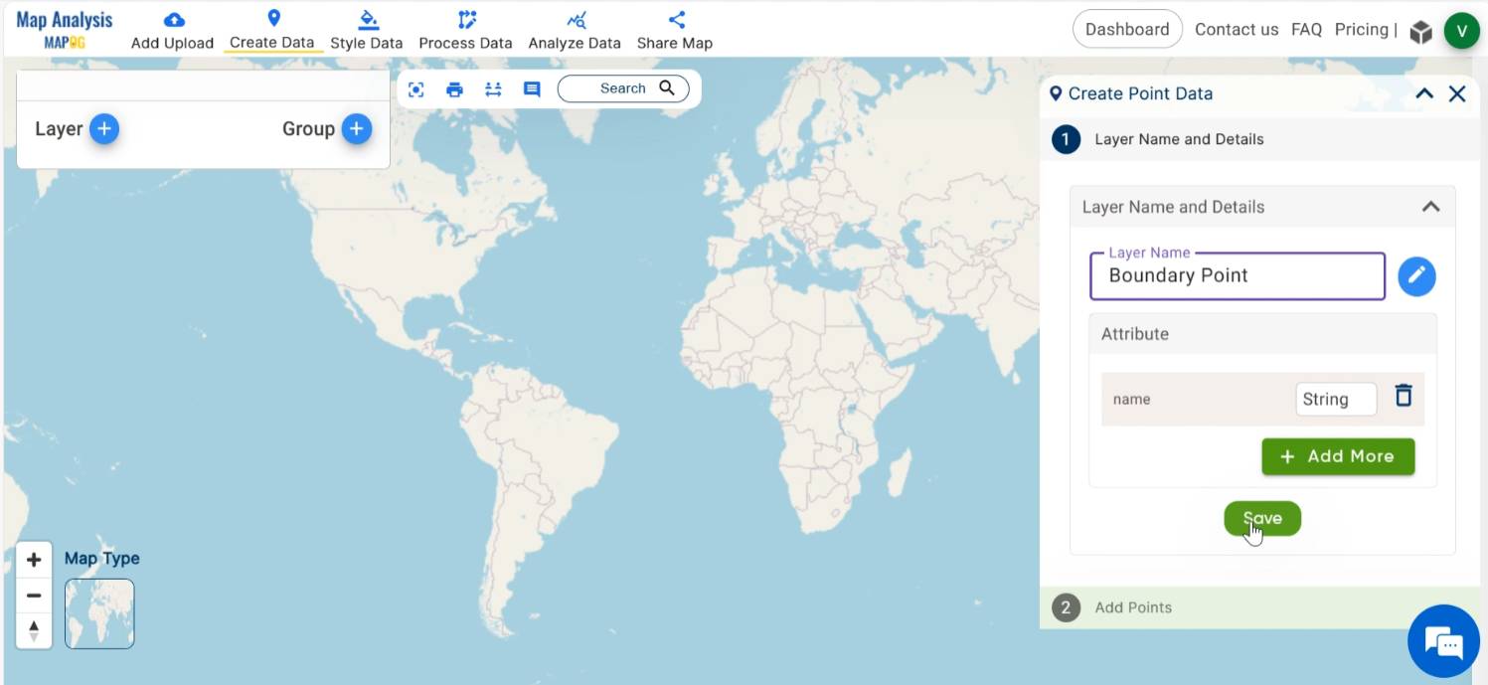Zoom in the map with plus button

[x=34, y=560]
